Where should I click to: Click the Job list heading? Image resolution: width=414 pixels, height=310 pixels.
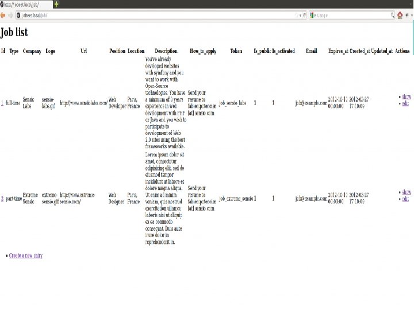14,32
